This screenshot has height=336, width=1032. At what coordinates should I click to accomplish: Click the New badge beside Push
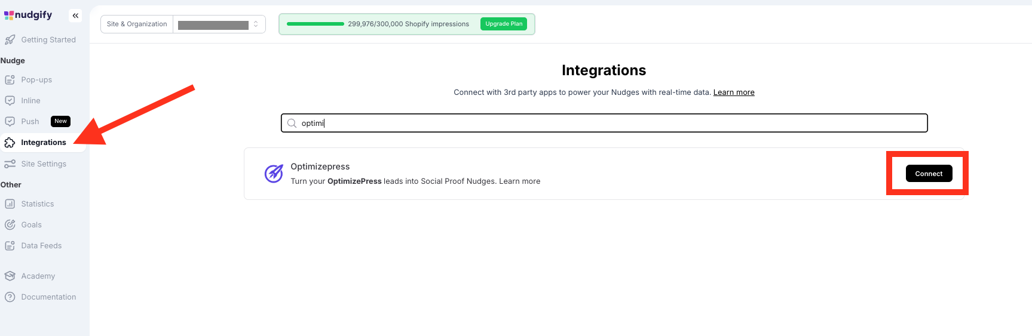pyautogui.click(x=60, y=121)
